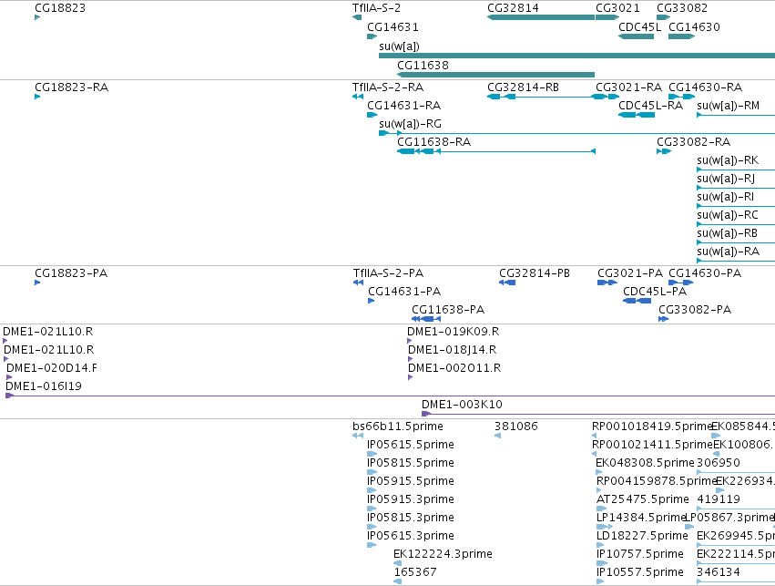Click the 165367 feature label
775x586 pixels.
(415, 572)
